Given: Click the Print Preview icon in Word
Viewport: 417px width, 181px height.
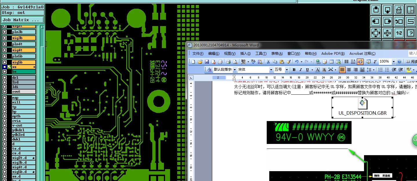Looking at the screenshot, I should coord(235,62).
